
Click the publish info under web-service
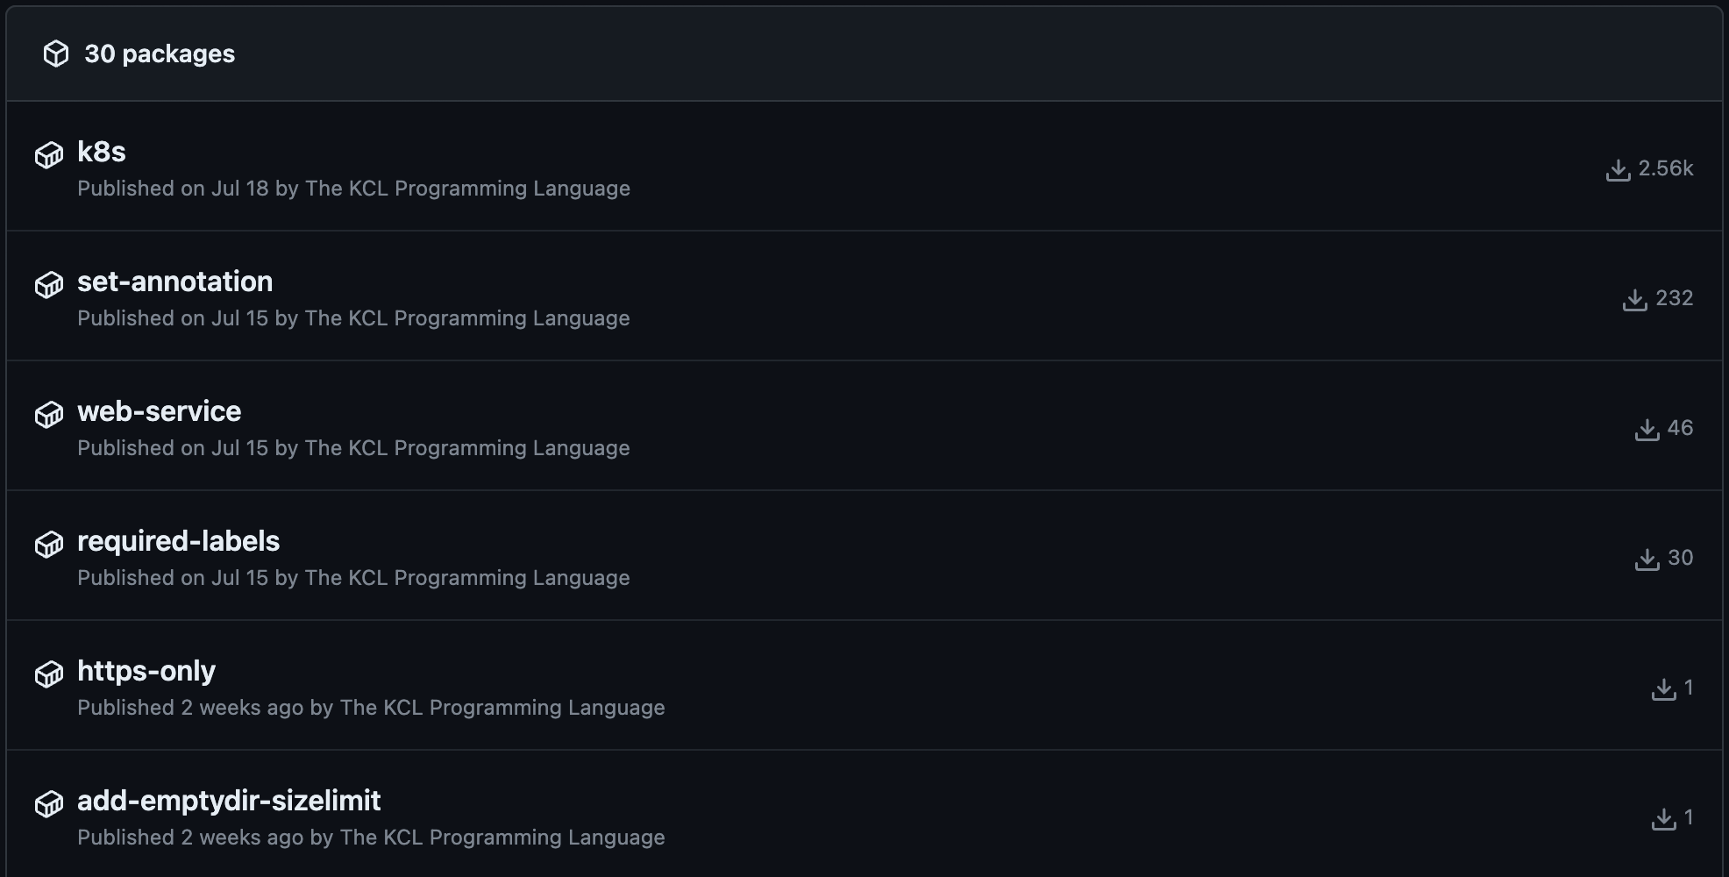(x=354, y=448)
